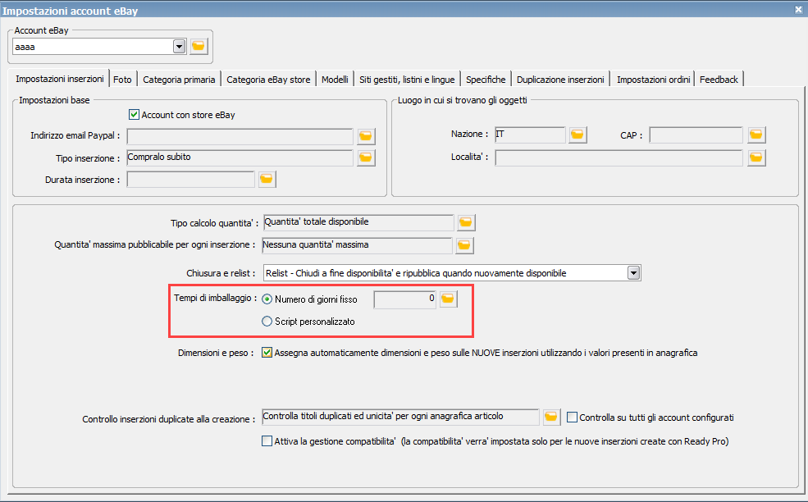Switch to the Modelli tab
The width and height of the screenshot is (808, 502).
tap(335, 80)
